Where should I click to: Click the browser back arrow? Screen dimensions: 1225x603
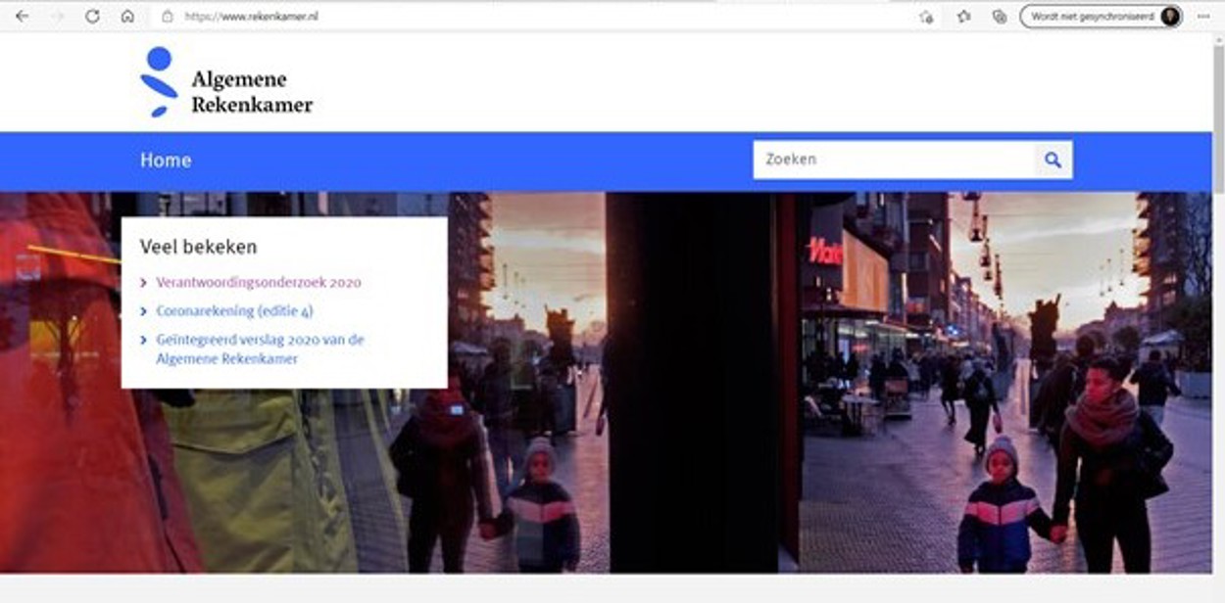pos(22,17)
